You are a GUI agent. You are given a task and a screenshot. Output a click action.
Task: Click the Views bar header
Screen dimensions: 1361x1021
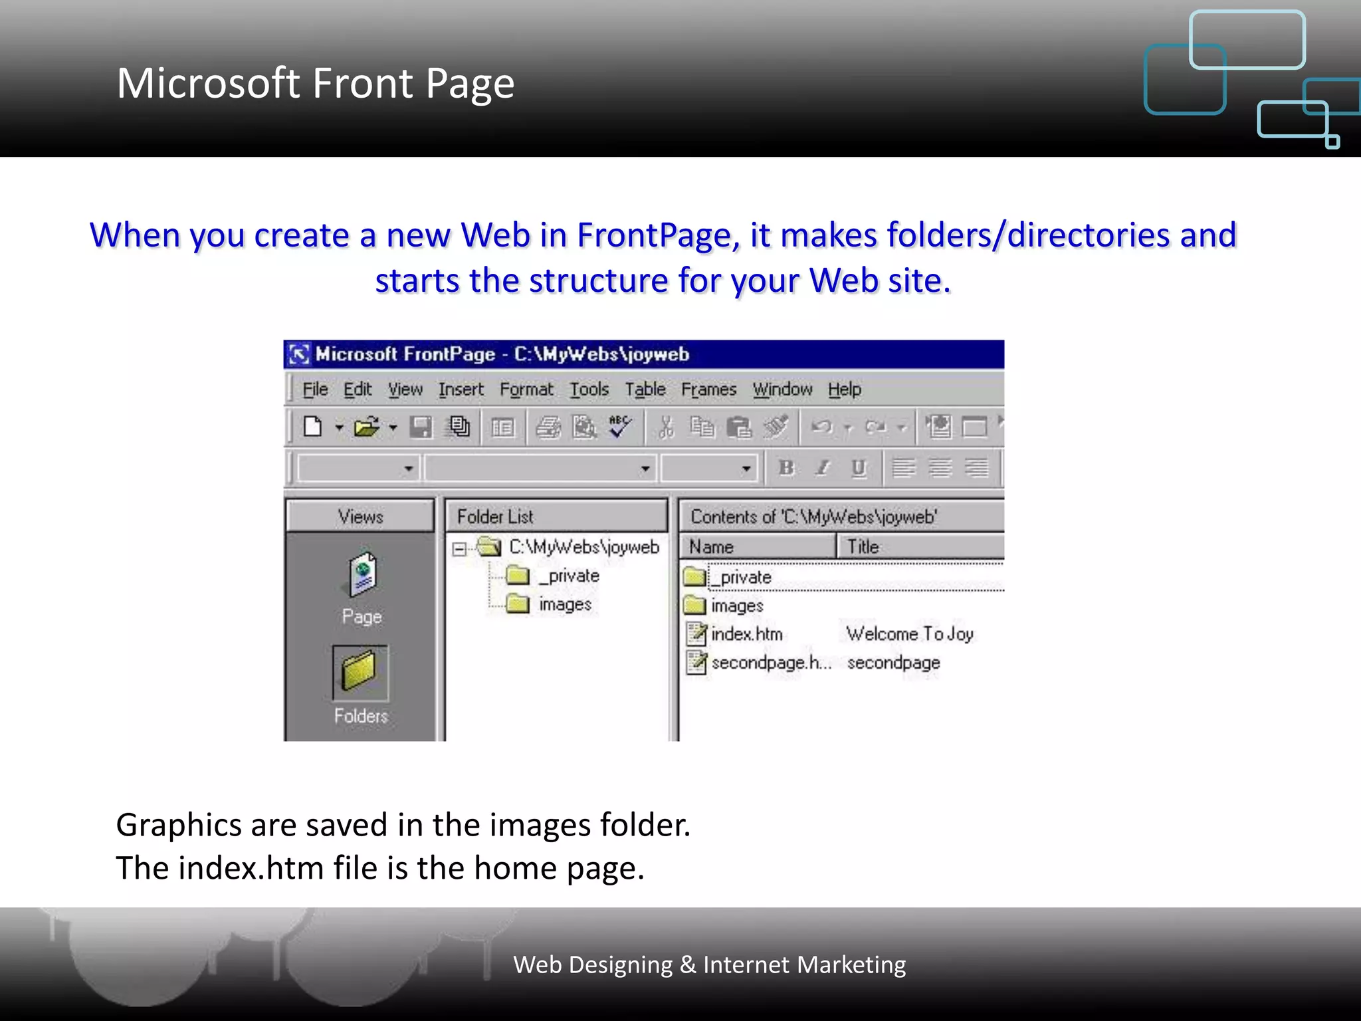coord(360,516)
